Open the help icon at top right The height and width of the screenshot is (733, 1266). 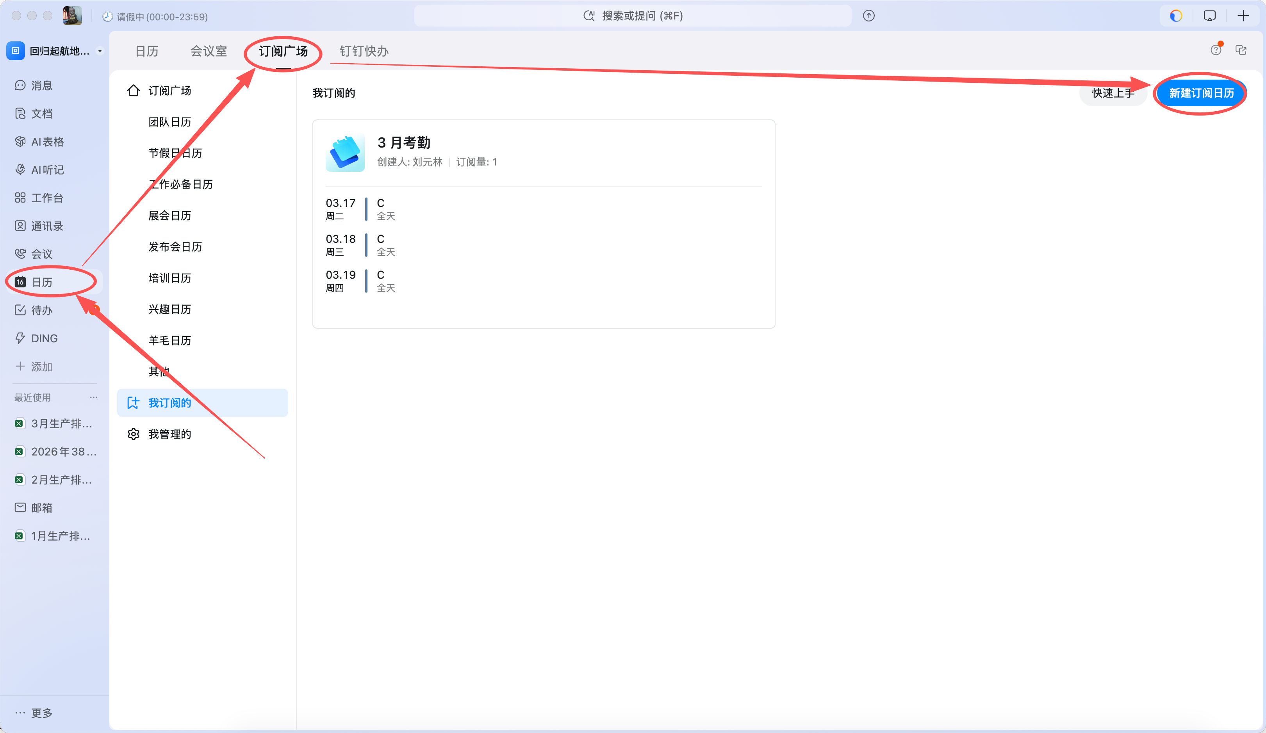pyautogui.click(x=1216, y=50)
